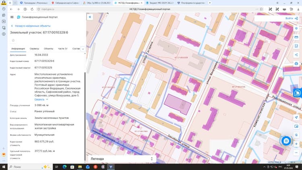Click the info panel scrollbar
Image resolution: width=302 pixels, height=170 pixels.
85,116
